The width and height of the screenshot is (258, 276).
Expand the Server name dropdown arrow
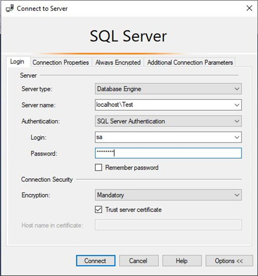click(x=237, y=105)
